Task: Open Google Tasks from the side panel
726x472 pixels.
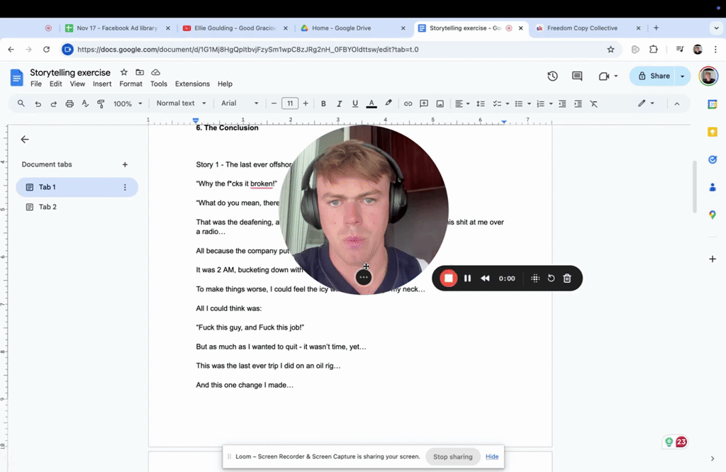Action: click(713, 159)
